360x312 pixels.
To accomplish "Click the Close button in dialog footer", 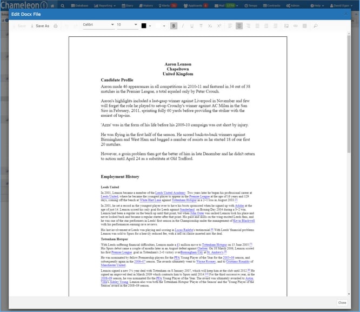I will [342, 303].
